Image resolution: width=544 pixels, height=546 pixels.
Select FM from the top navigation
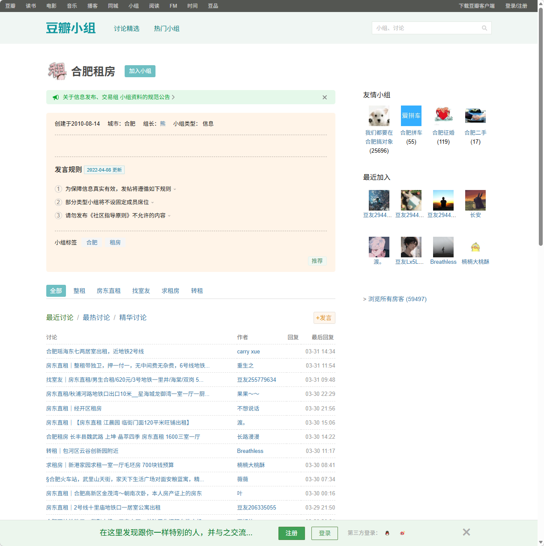click(x=173, y=6)
